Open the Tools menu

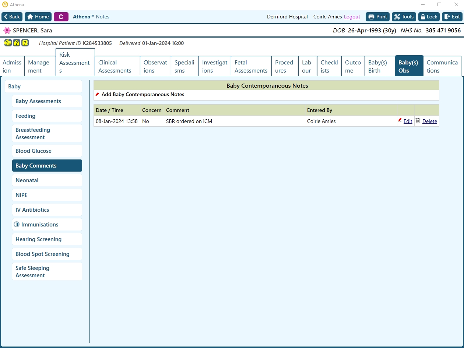(404, 17)
